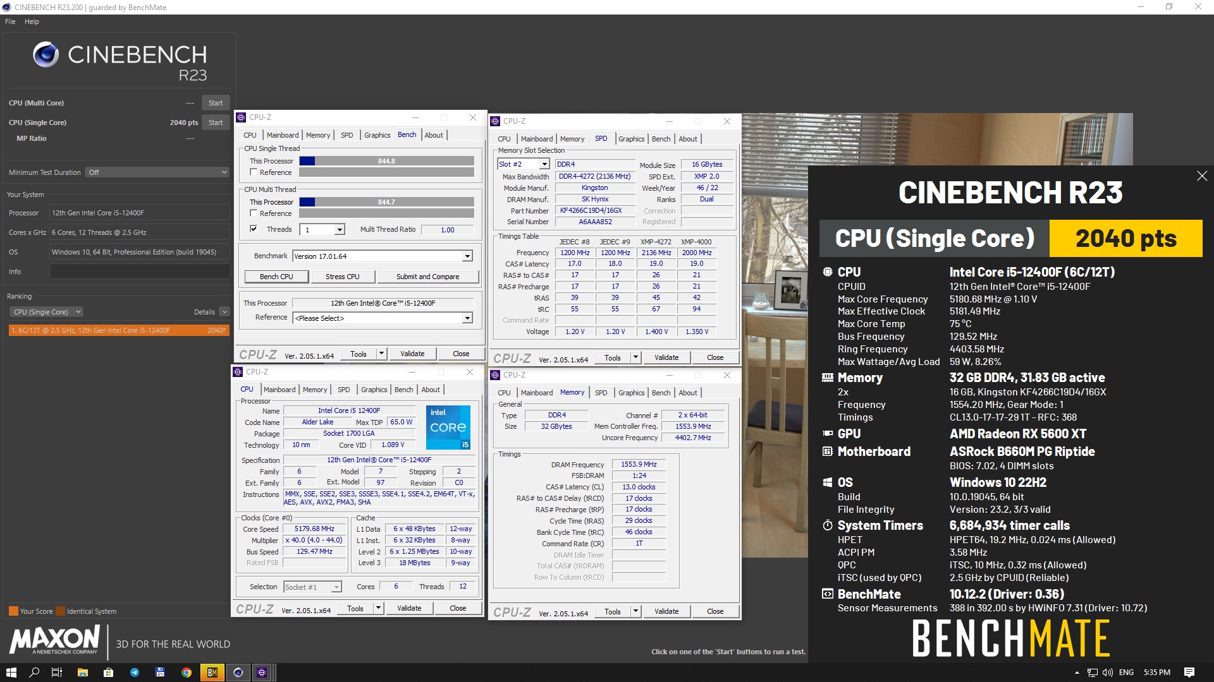Switch to SPD tab in Memory window
The width and height of the screenshot is (1214, 682).
tap(601, 393)
